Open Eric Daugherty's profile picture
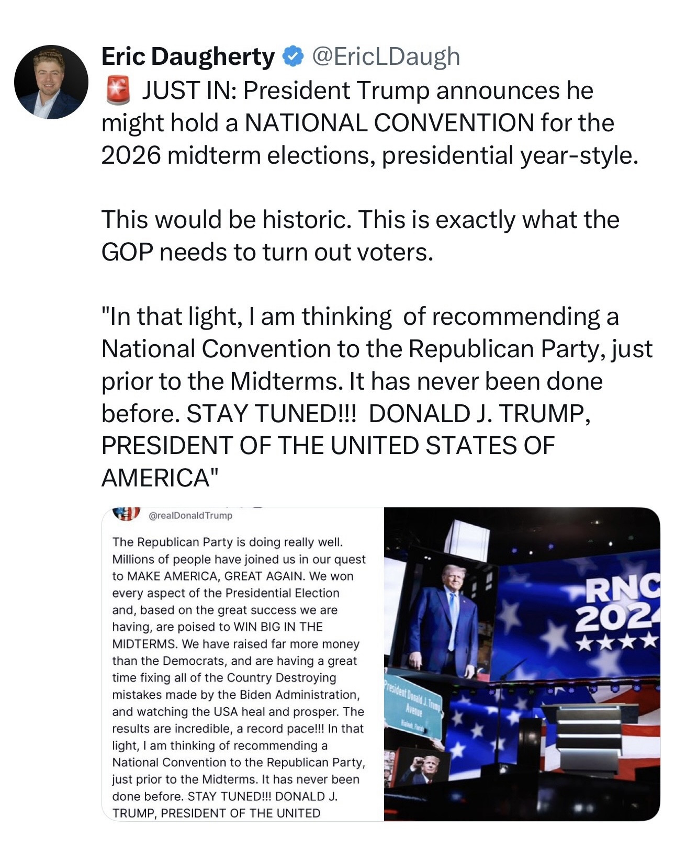This screenshot has width=675, height=862. click(x=51, y=82)
